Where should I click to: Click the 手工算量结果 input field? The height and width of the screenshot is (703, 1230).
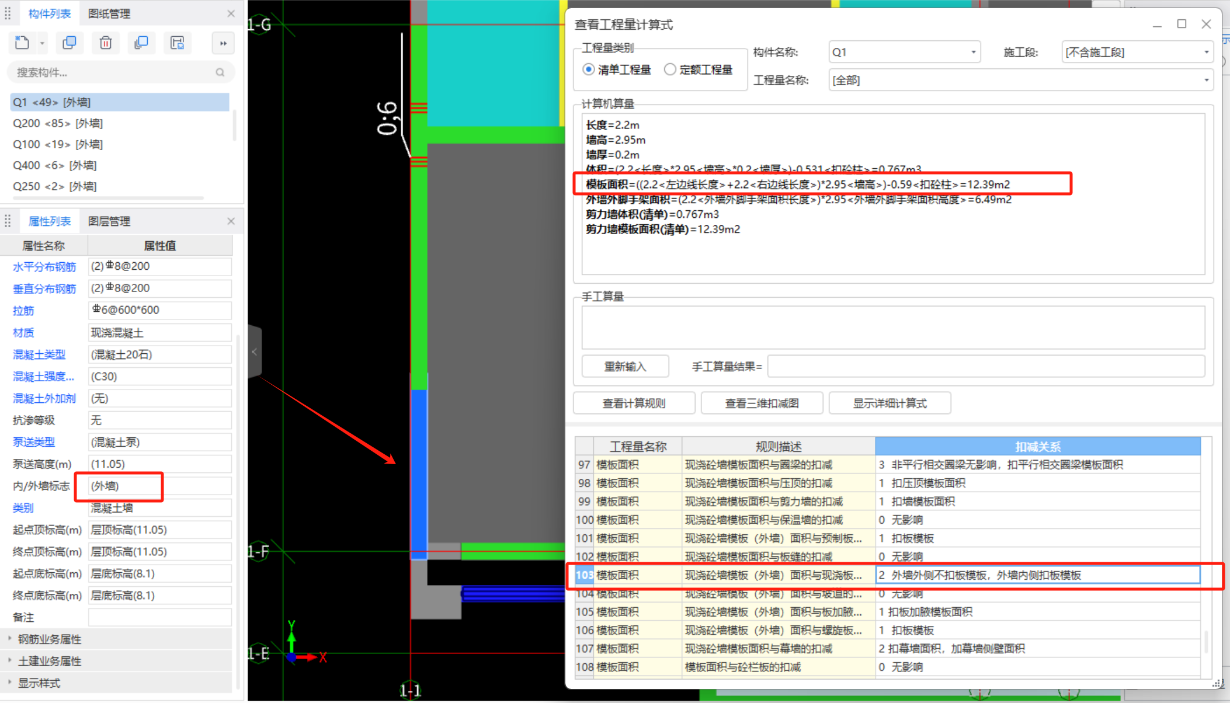[986, 367]
